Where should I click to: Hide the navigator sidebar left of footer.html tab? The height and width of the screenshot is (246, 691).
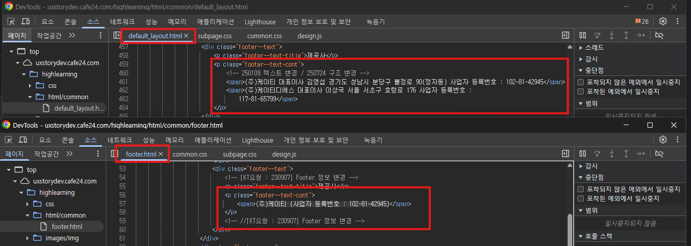coord(115,154)
